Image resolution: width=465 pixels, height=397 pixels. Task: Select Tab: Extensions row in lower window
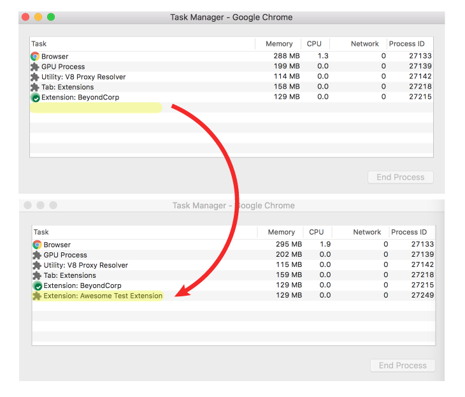[x=233, y=275]
